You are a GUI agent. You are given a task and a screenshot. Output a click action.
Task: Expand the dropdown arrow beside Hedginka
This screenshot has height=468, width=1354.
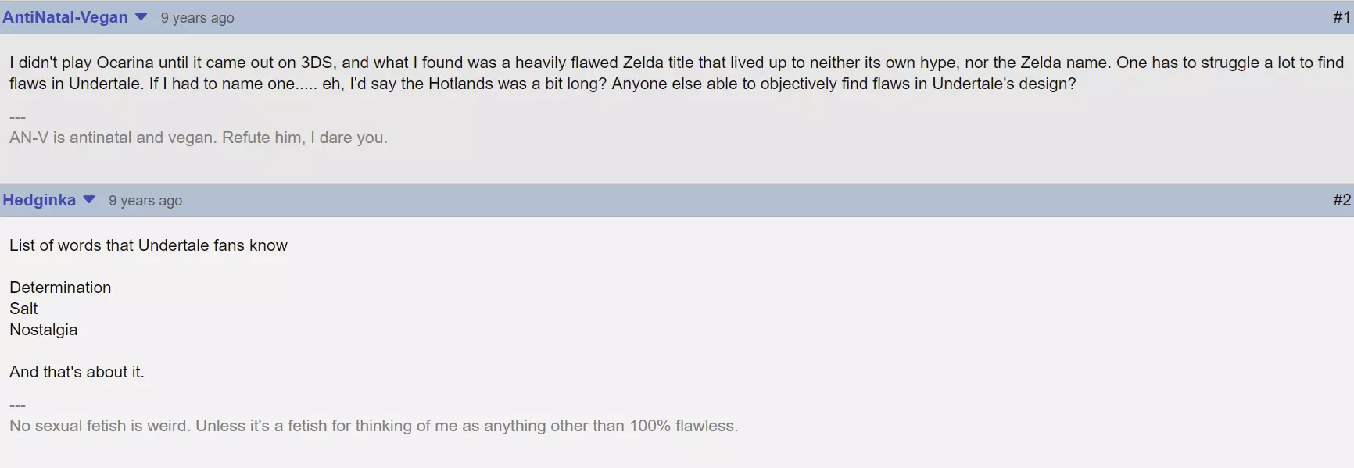tap(89, 199)
